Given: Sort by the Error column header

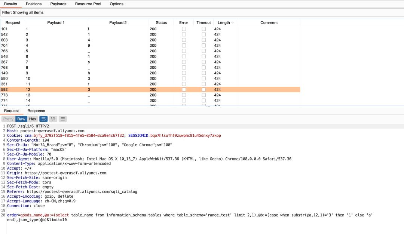Looking at the screenshot, I should click(184, 23).
